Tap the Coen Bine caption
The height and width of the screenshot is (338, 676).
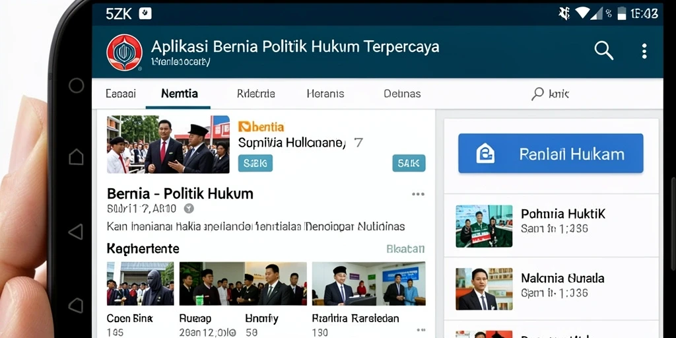coord(129,319)
